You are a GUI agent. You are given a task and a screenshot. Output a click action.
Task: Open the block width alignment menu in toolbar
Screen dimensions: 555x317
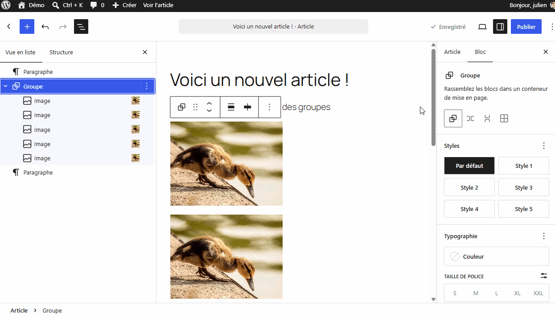coord(231,107)
